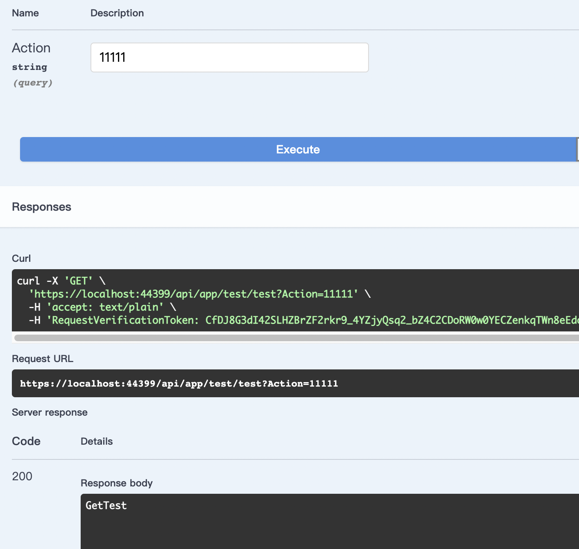Click the blue Execute button
The width and height of the screenshot is (579, 549).
(299, 149)
